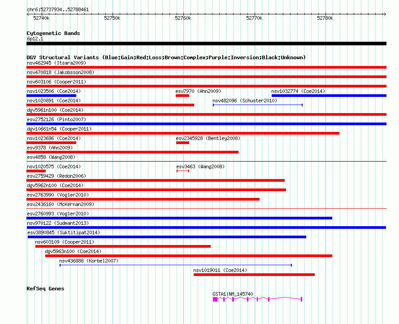Image resolution: width=399 pixels, height=324 pixels.
Task: Click the red nsv1020575 short loss bar
Action: (36, 171)
